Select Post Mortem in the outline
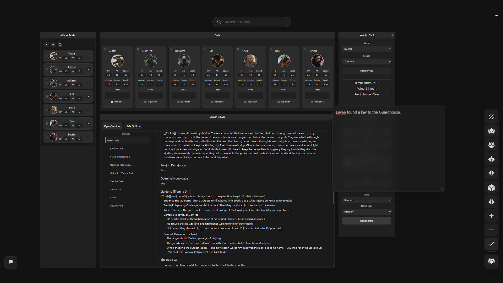This screenshot has height=283, width=503. coord(117,205)
